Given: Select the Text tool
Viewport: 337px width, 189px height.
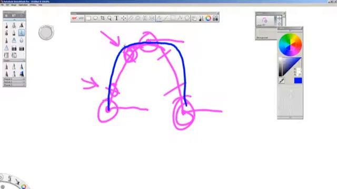Looking at the screenshot, I should [116, 18].
